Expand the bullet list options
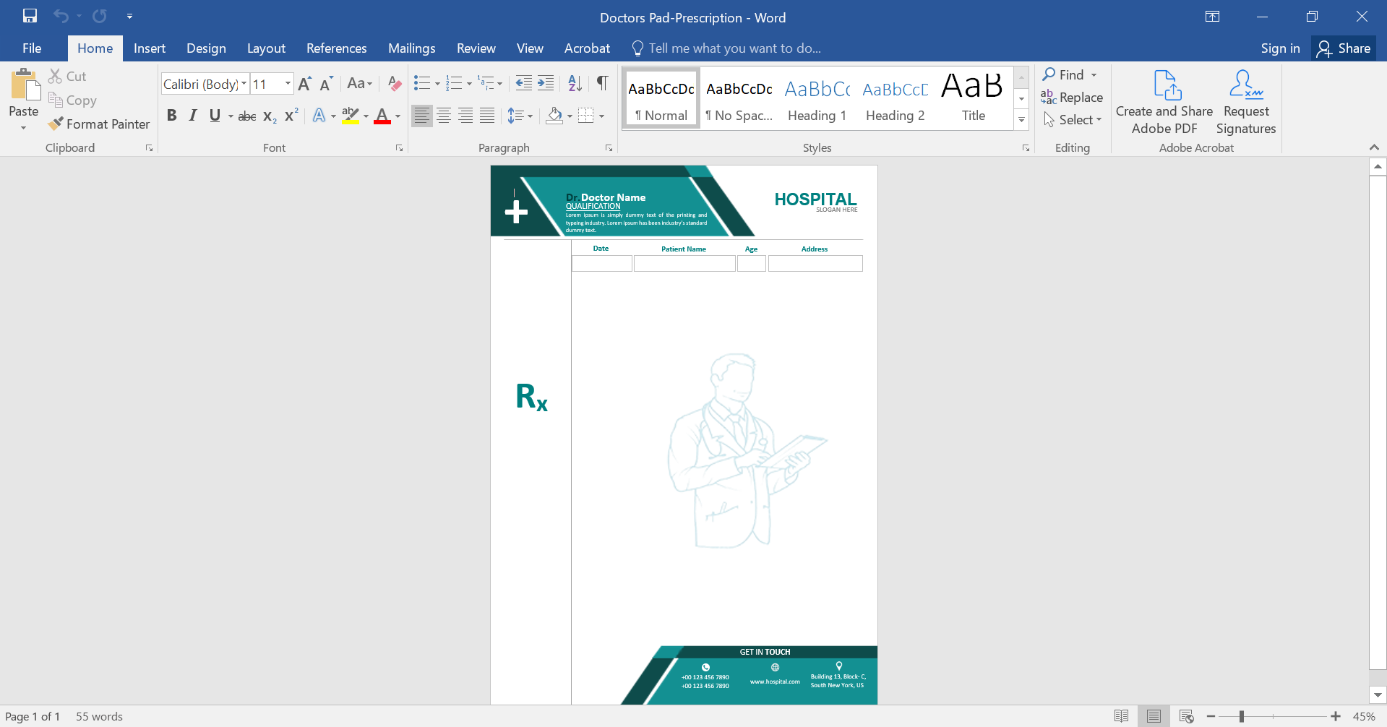Screen dimensions: 1387x727 tap(437, 83)
